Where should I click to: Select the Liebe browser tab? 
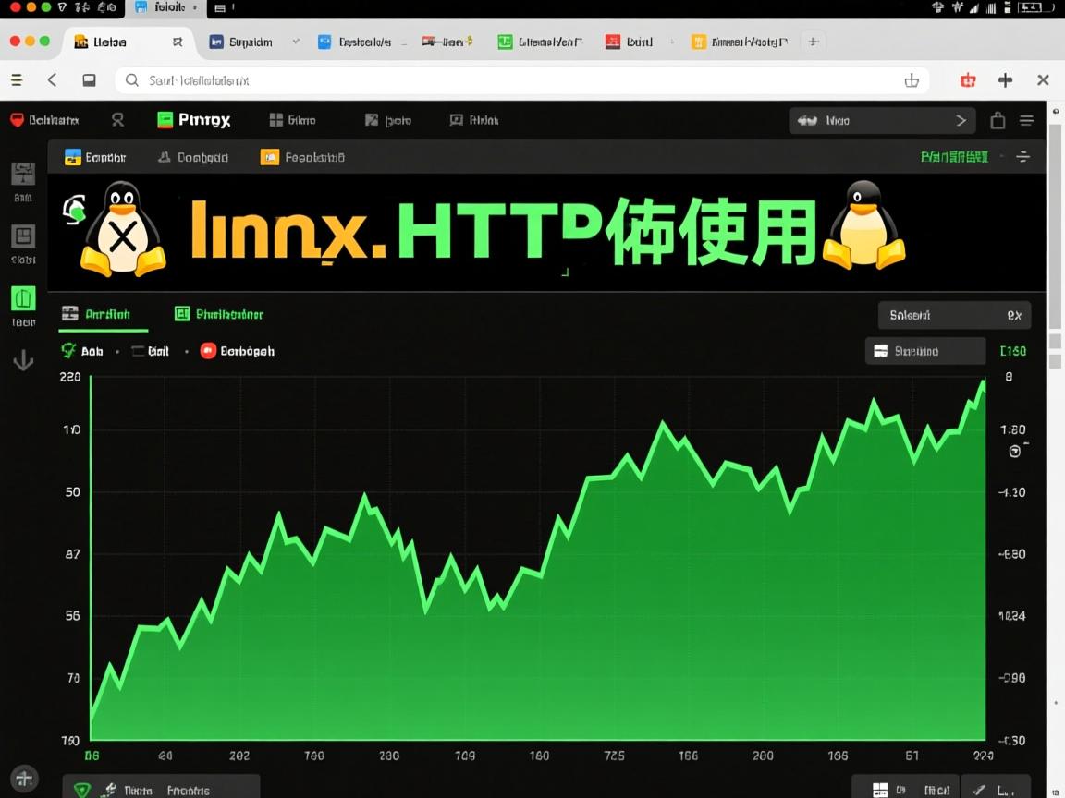point(102,42)
